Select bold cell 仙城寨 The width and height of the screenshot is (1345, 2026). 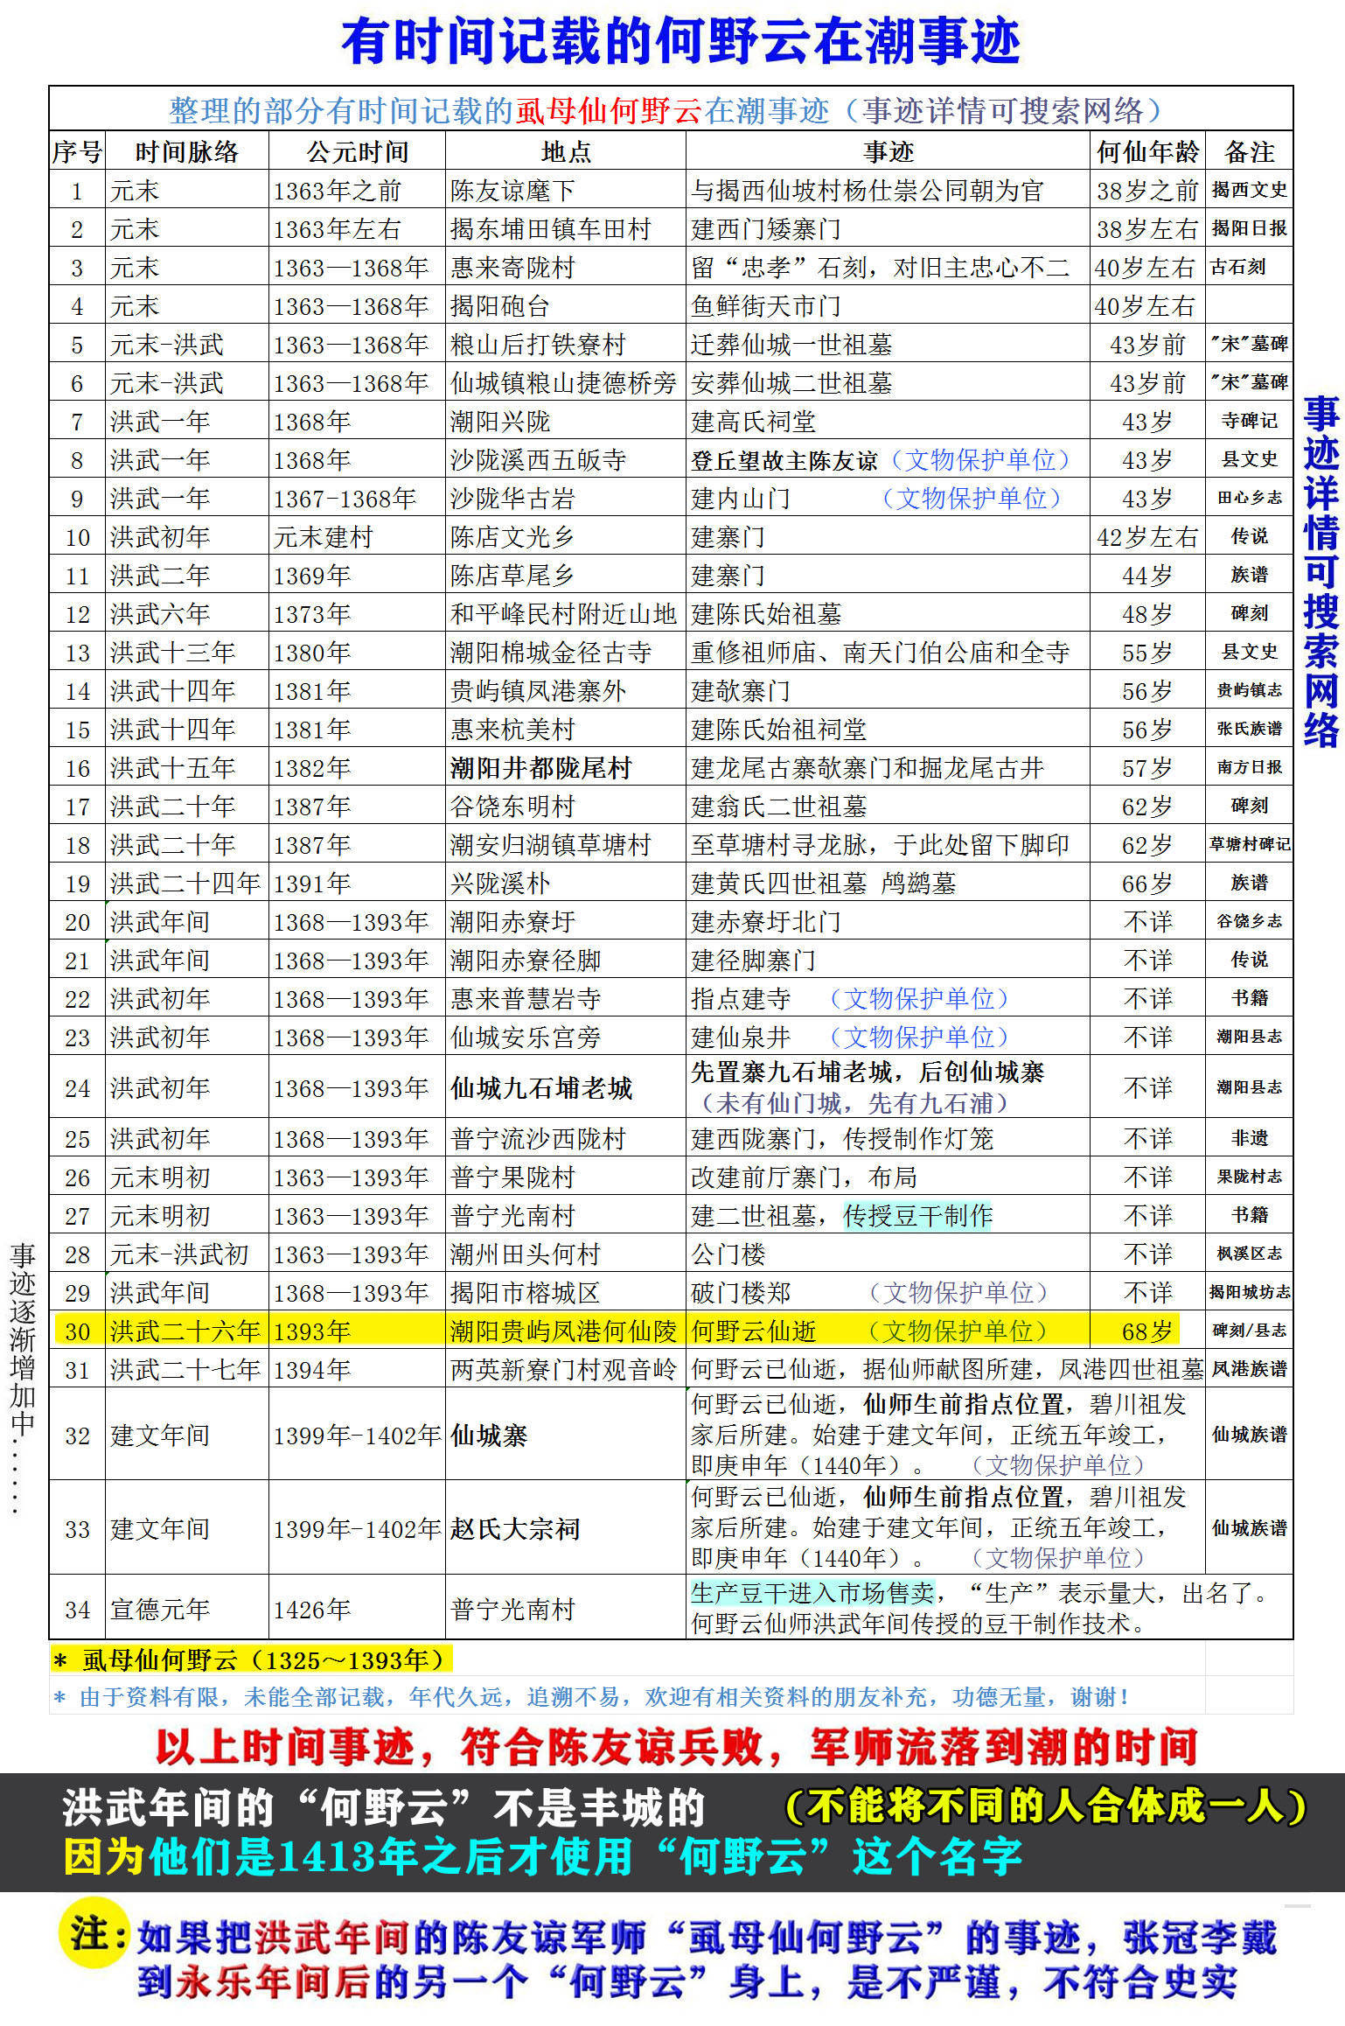(566, 1435)
